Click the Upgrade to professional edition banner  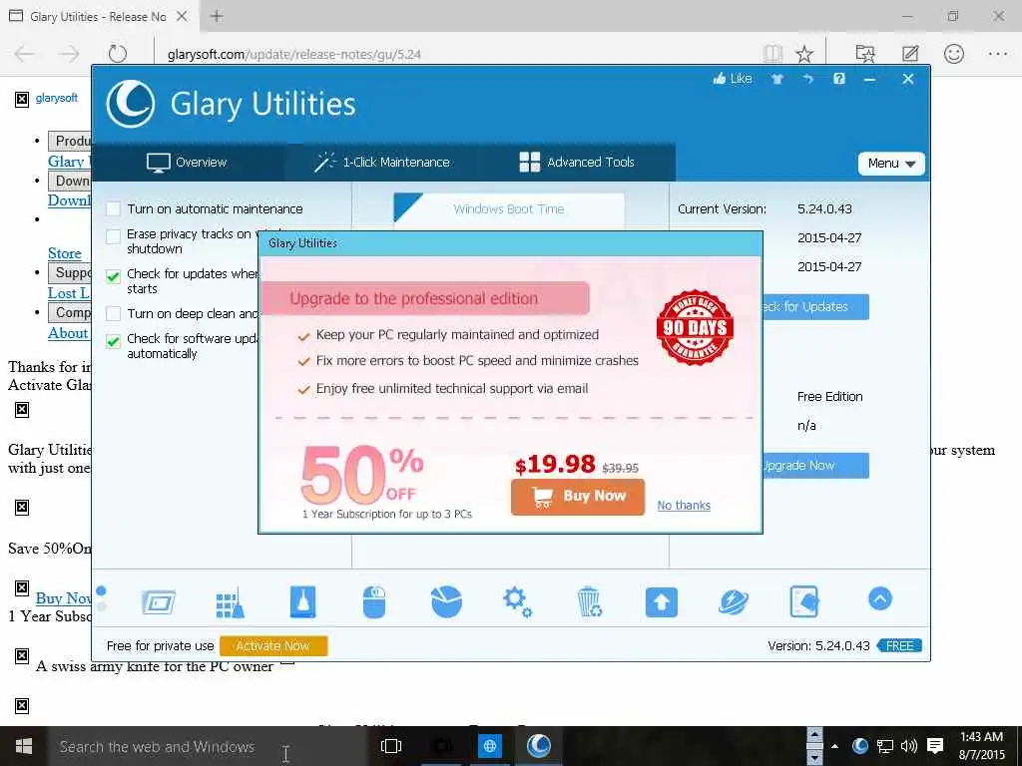425,298
